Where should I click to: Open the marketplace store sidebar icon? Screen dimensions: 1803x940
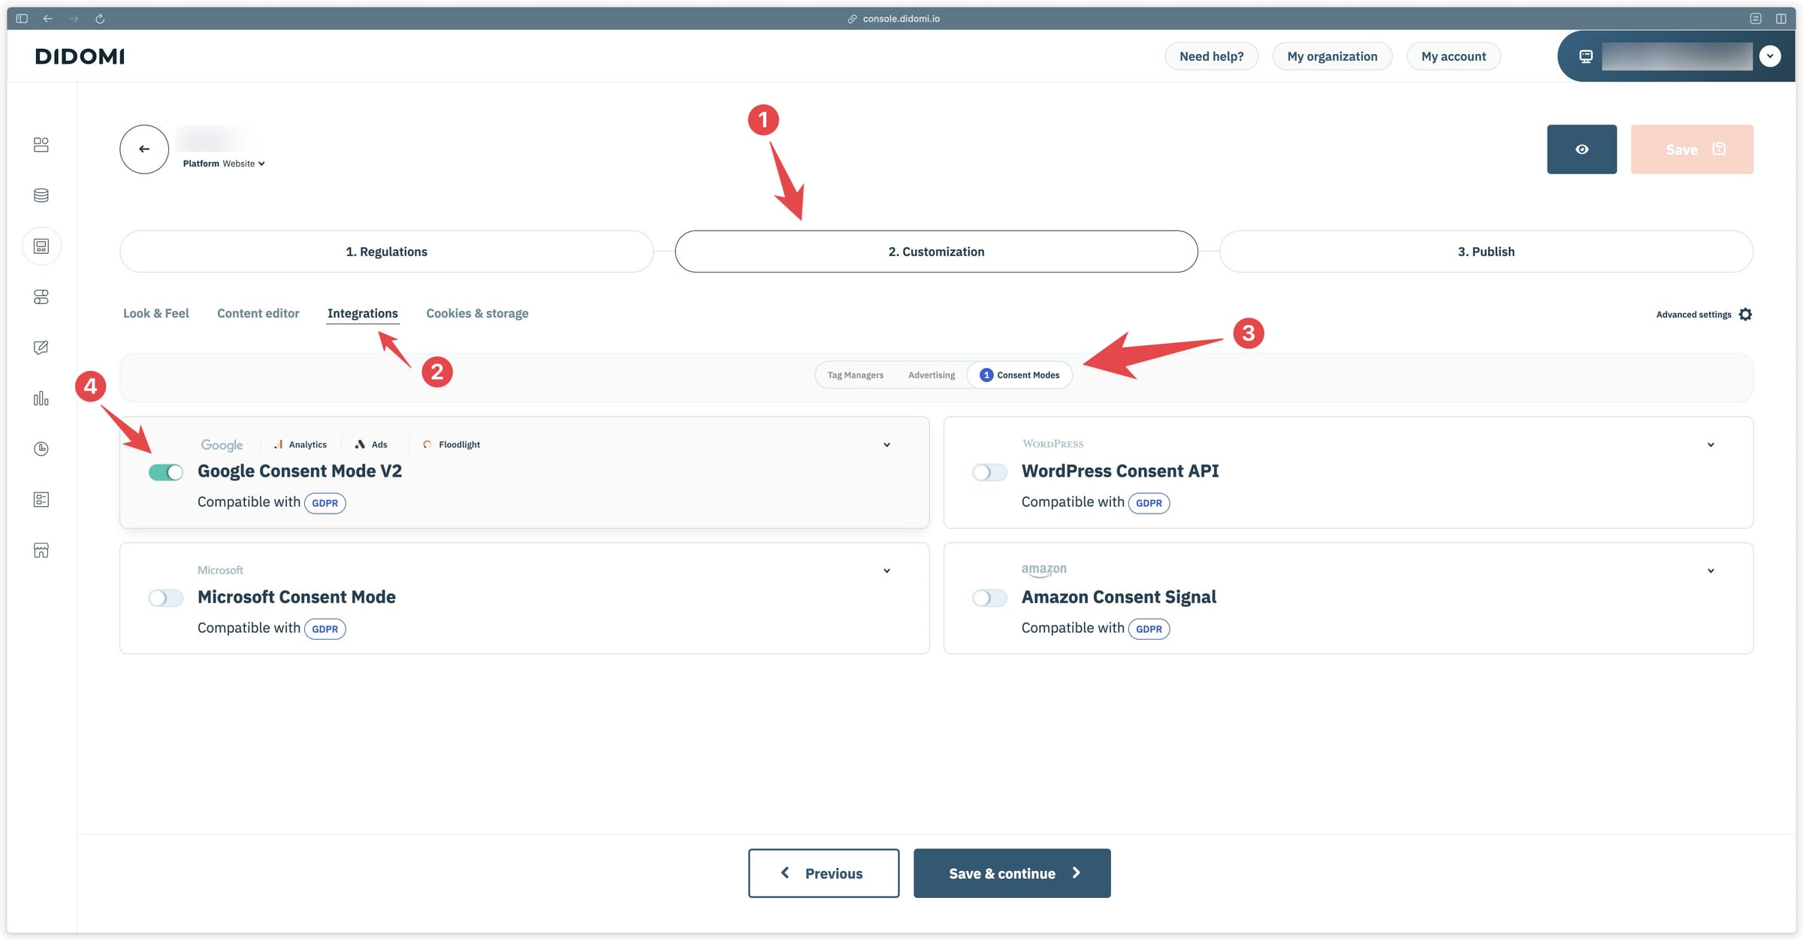(x=41, y=550)
